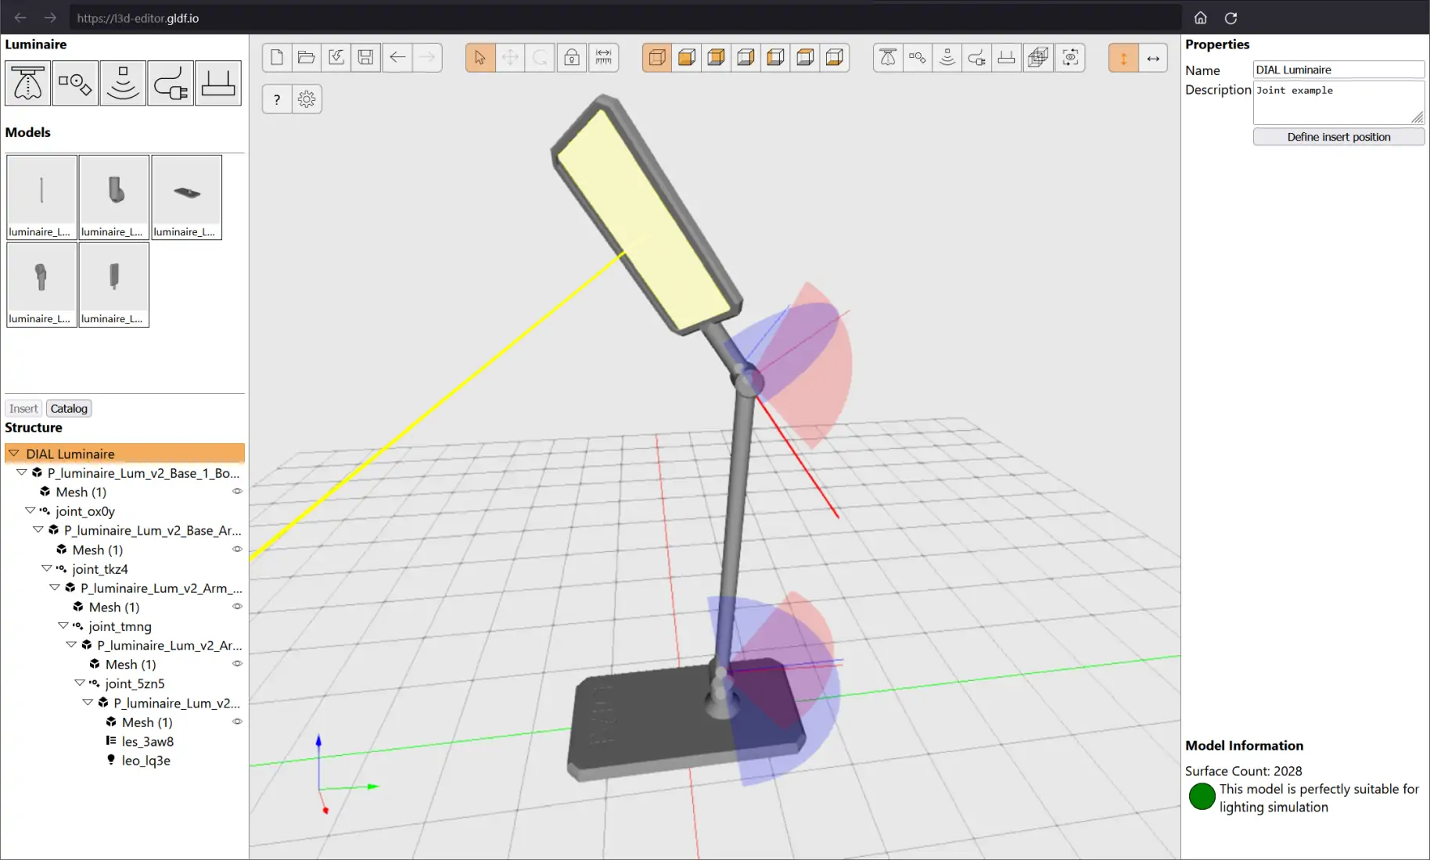Select the pointer selection tool

(x=480, y=57)
